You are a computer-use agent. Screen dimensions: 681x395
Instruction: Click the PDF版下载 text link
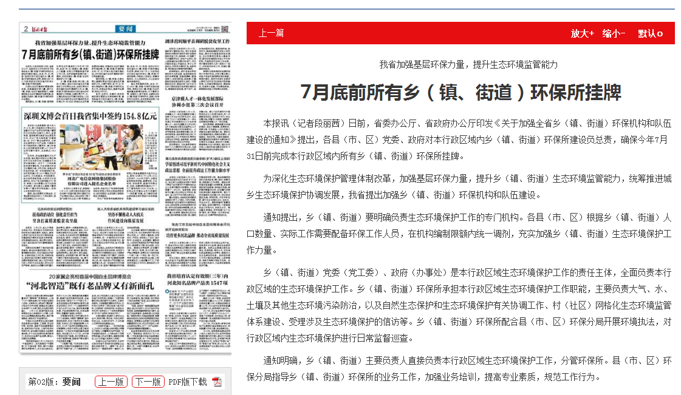pyautogui.click(x=187, y=382)
